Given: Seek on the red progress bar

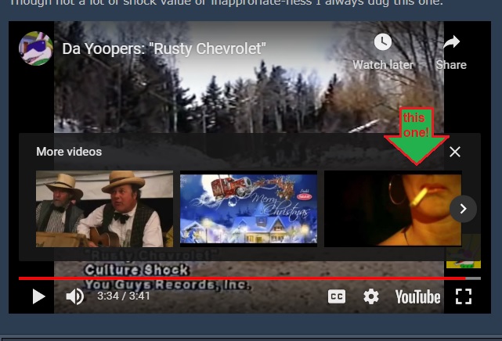Looking at the screenshot, I should [x=250, y=278].
